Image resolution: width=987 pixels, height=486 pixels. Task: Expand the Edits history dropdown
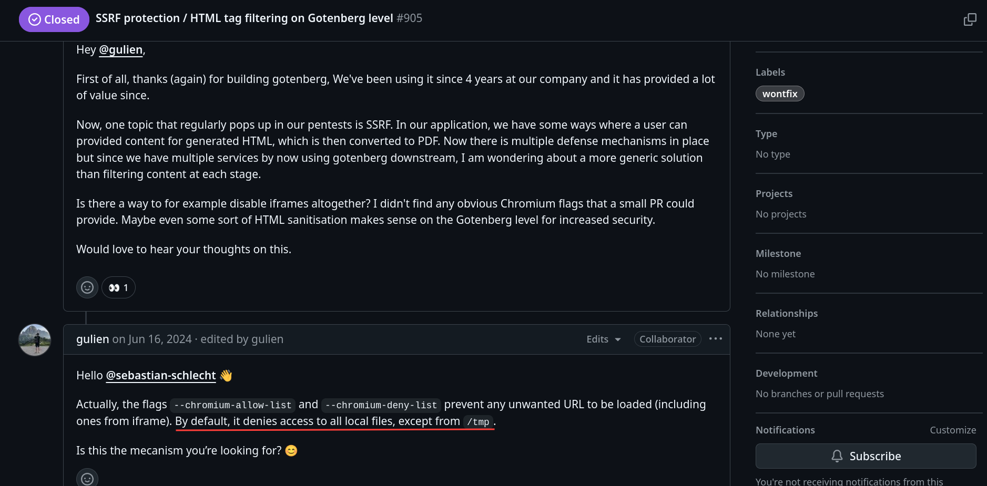point(603,339)
